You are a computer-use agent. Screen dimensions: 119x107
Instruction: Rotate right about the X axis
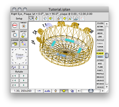point(24,76)
